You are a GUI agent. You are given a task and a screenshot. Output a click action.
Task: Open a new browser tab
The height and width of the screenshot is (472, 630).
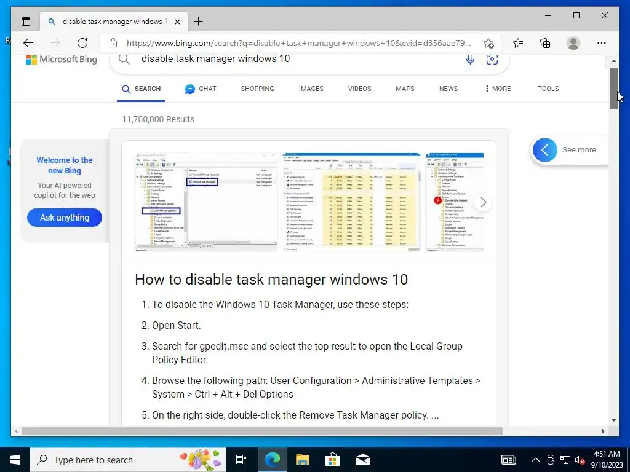point(198,22)
